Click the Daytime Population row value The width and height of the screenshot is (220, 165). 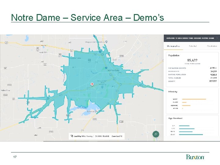coord(214,75)
